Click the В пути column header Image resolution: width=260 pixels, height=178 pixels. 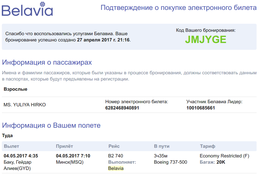click(162, 146)
